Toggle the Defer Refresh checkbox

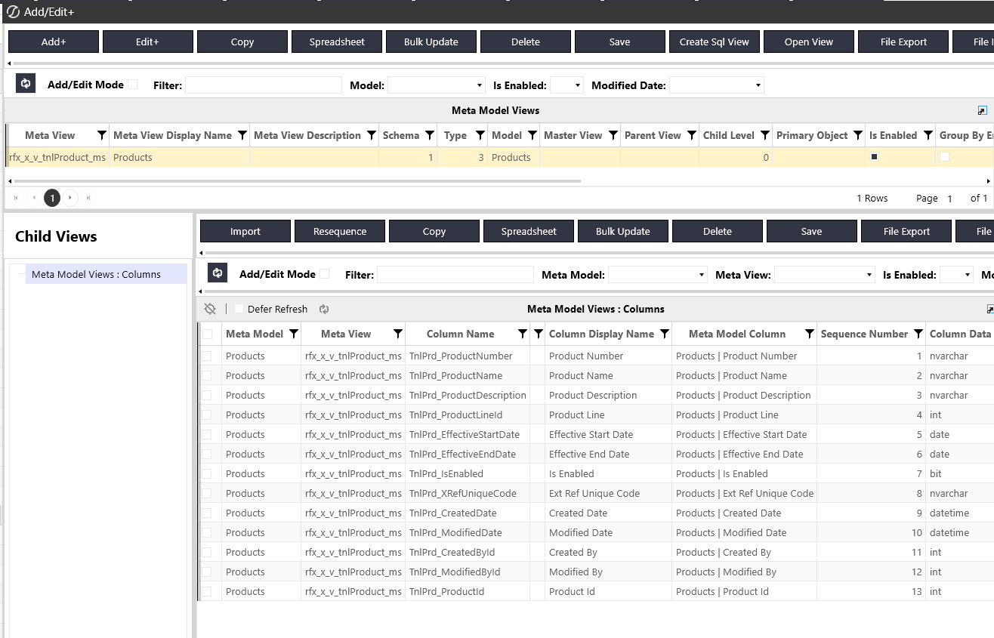tap(239, 309)
